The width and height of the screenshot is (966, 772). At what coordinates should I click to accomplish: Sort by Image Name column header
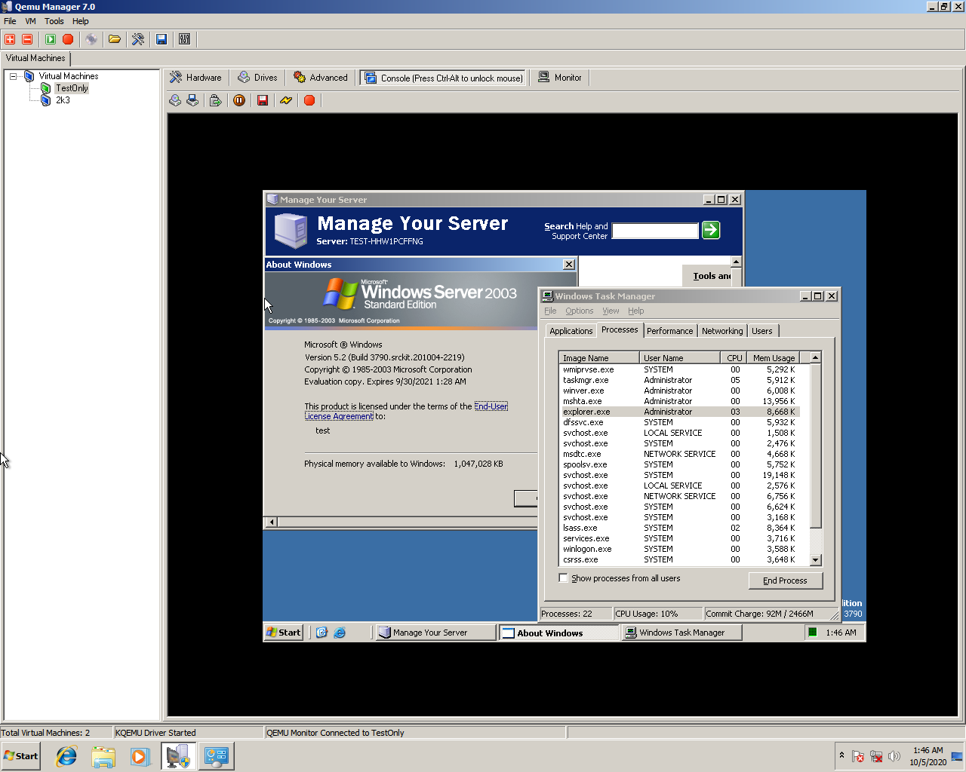(x=599, y=358)
